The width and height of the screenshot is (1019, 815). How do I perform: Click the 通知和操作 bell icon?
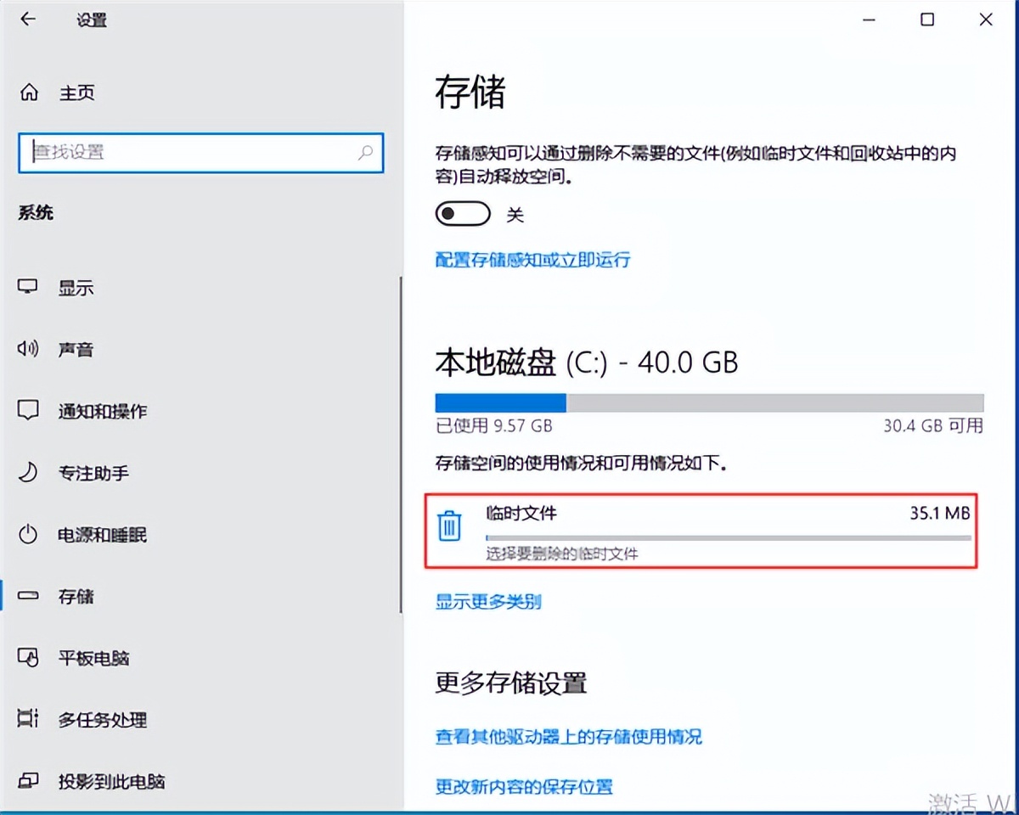click(28, 411)
